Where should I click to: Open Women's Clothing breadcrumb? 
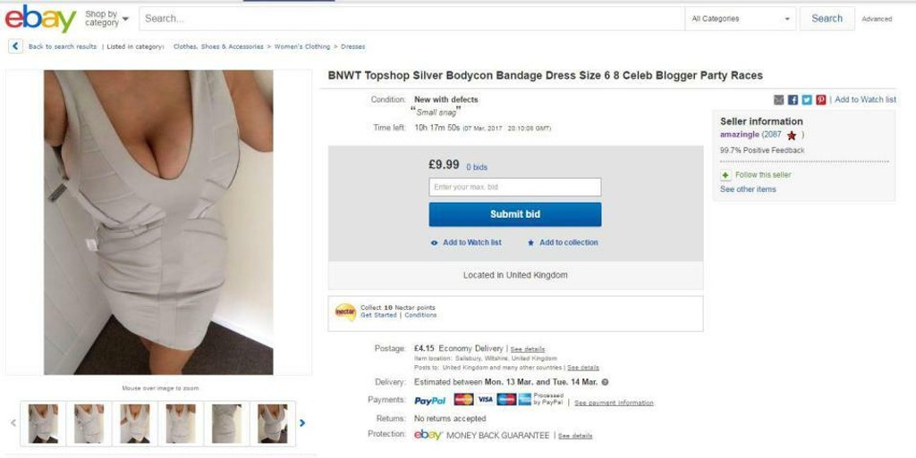click(x=301, y=46)
